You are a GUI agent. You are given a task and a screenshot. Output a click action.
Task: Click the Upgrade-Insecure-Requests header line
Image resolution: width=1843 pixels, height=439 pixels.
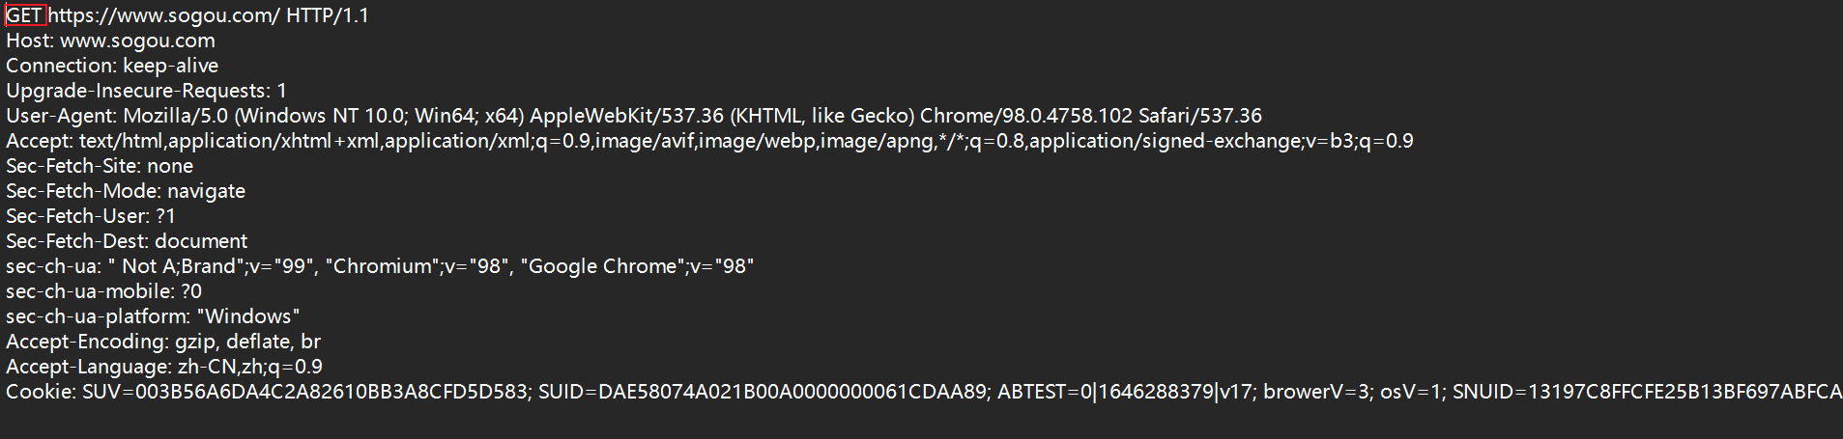pos(146,92)
